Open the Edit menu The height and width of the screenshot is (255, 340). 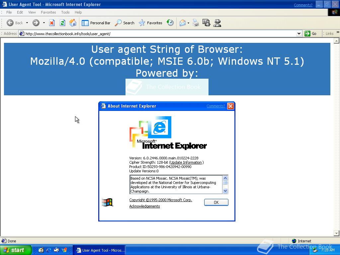tap(20, 12)
